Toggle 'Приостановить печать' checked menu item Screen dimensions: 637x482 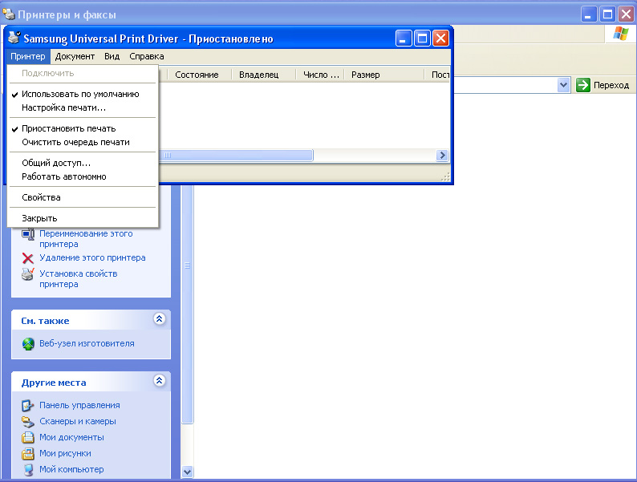point(68,128)
